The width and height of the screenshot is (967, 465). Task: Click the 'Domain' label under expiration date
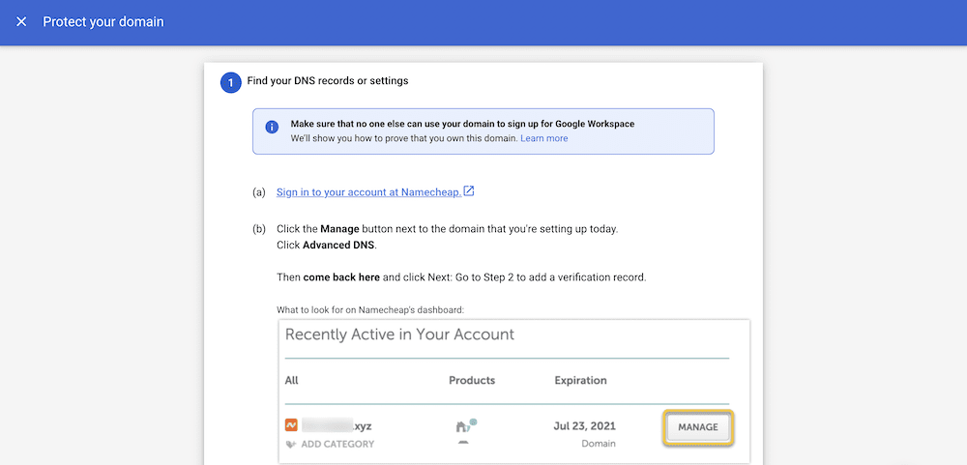click(x=599, y=444)
